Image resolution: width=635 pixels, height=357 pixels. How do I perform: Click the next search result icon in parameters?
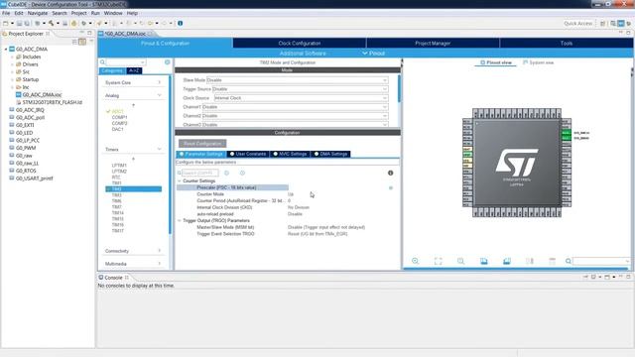(242, 173)
